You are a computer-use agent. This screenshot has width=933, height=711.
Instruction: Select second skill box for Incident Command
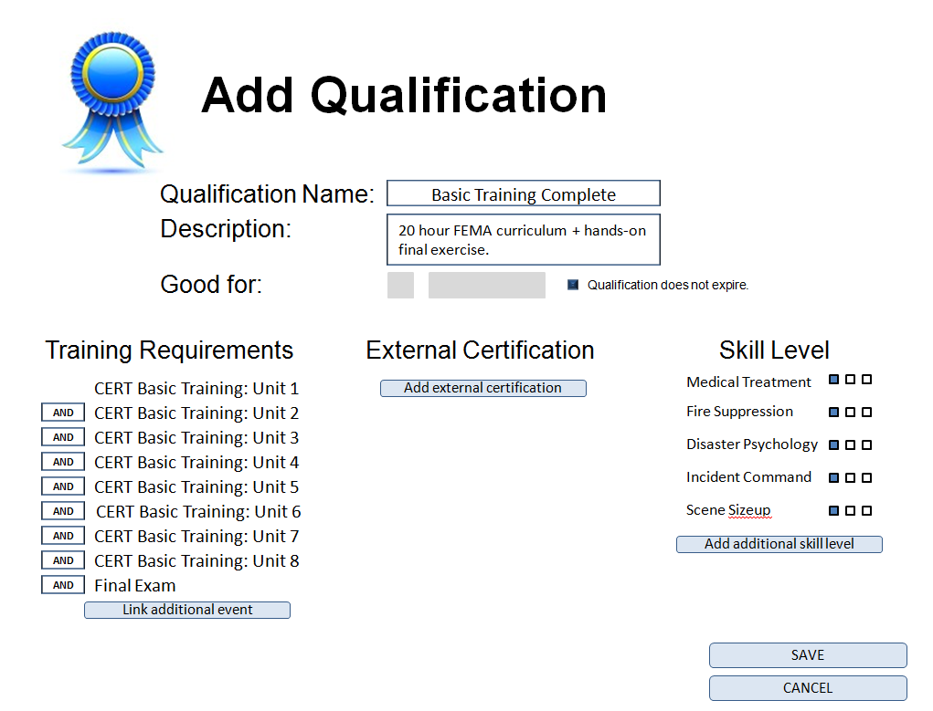[x=850, y=477]
